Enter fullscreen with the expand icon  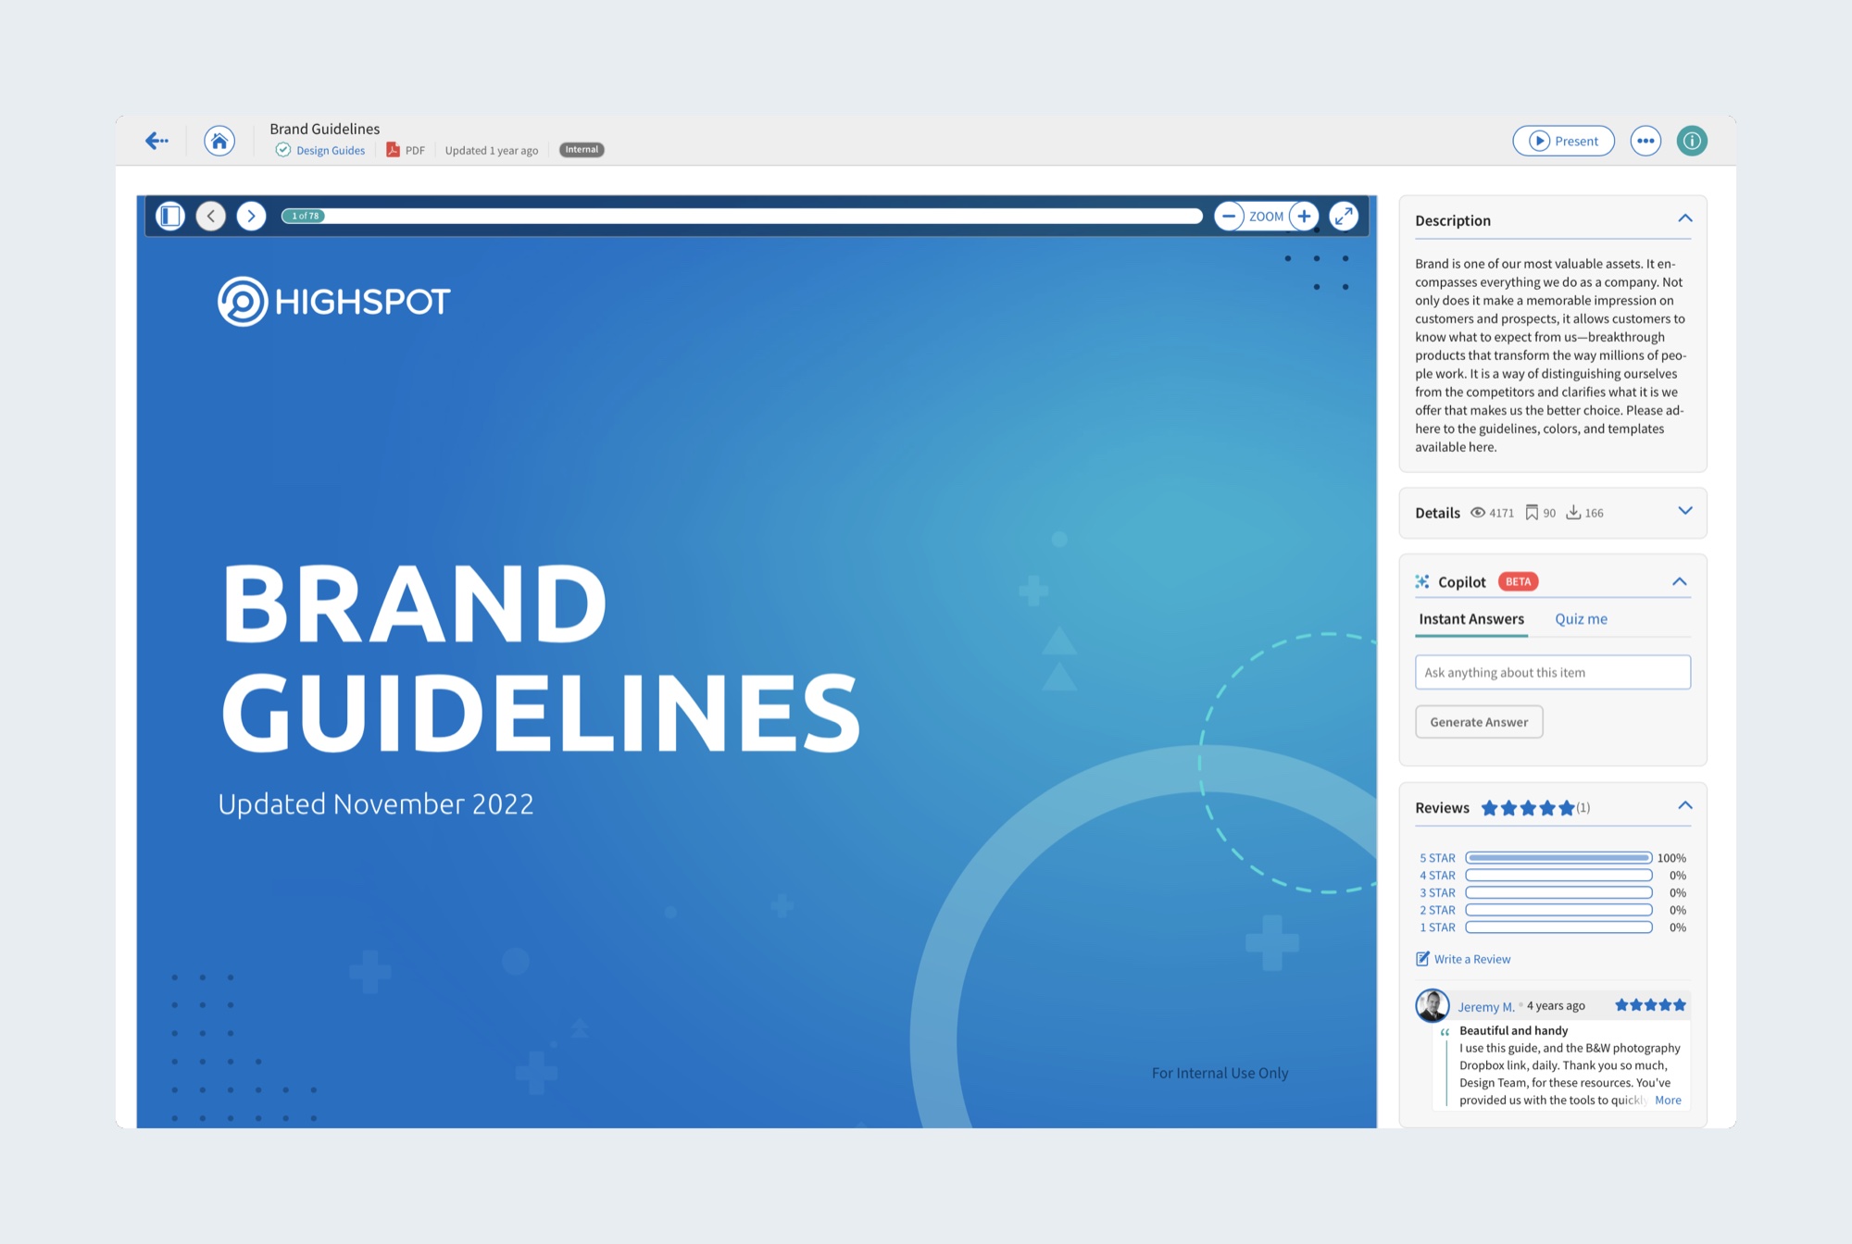[1344, 216]
